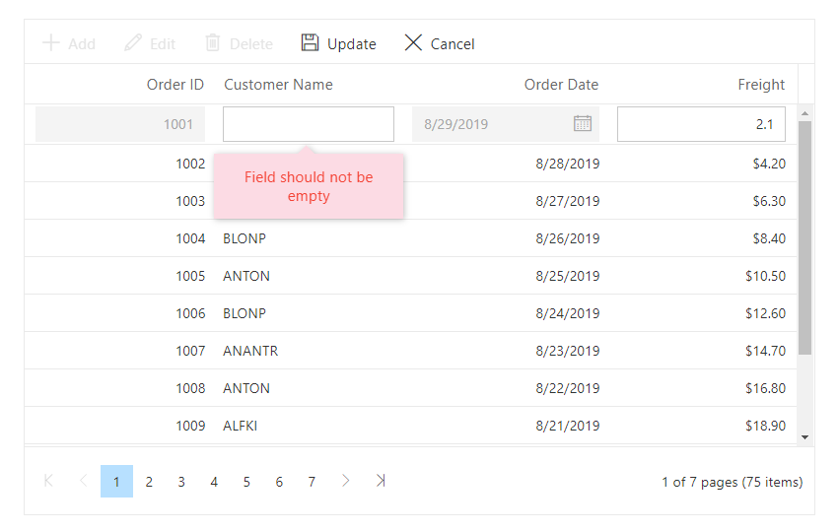Click the Delete trash icon

pyautogui.click(x=213, y=43)
